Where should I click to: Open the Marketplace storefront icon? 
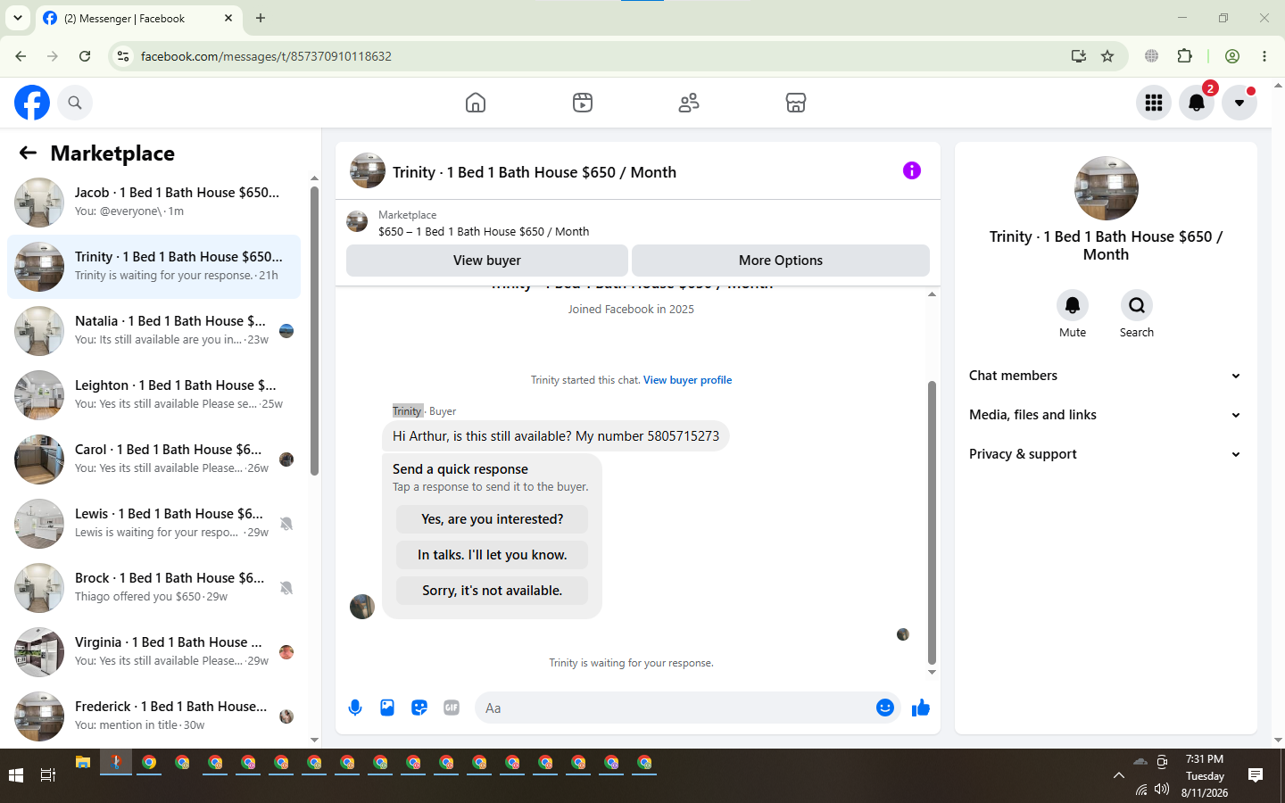[796, 103]
